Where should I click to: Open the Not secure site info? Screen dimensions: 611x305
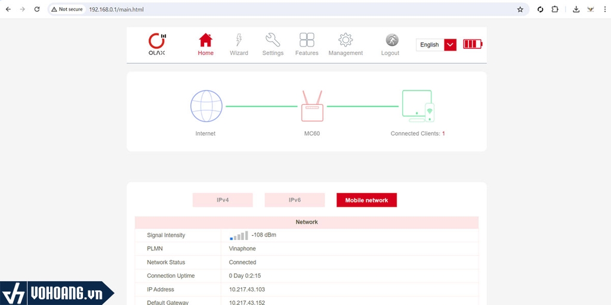[67, 10]
